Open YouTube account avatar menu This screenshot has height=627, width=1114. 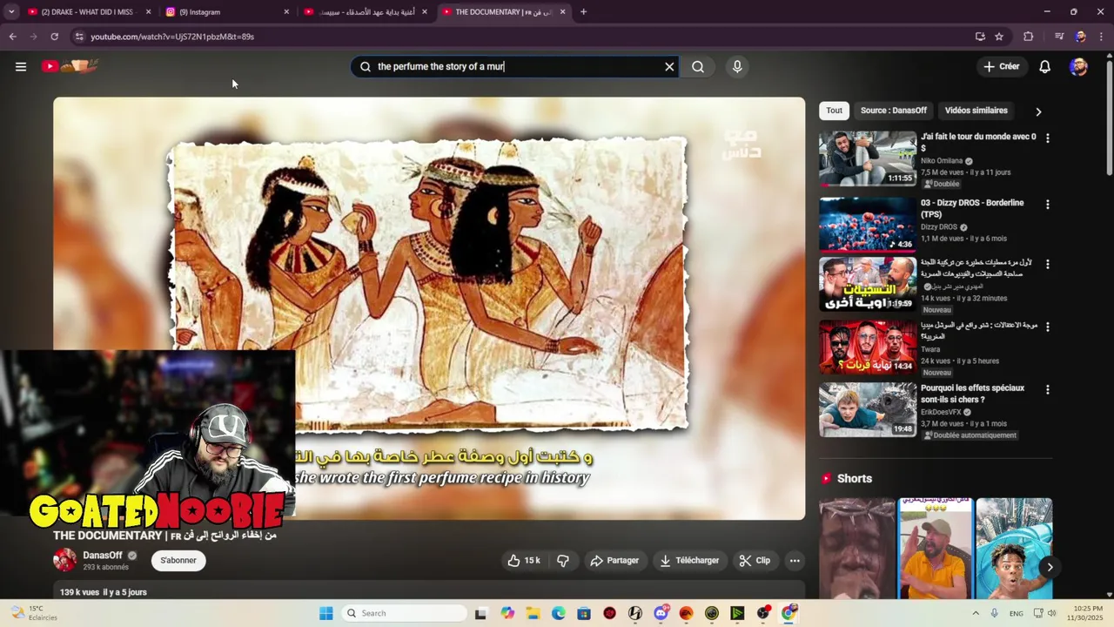click(1078, 66)
